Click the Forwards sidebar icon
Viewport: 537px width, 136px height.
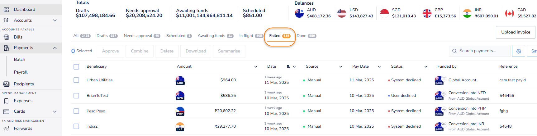click(x=6, y=129)
